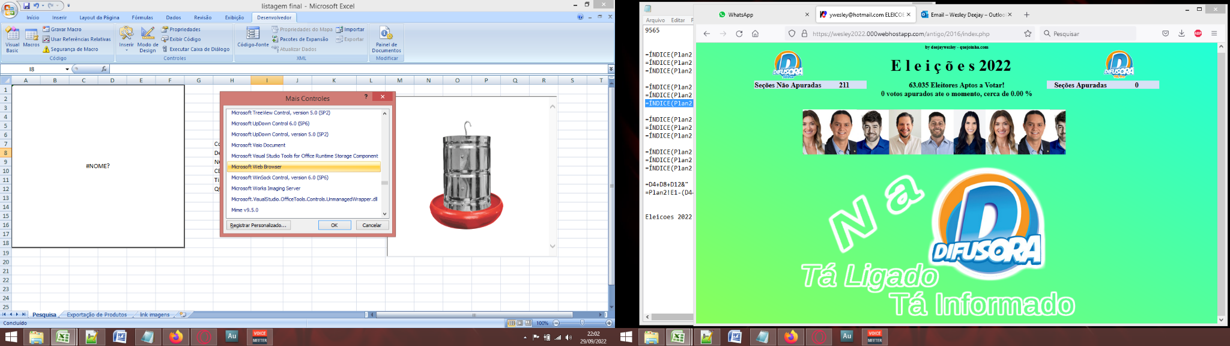
Task: Expand the formula bar
Action: point(611,69)
